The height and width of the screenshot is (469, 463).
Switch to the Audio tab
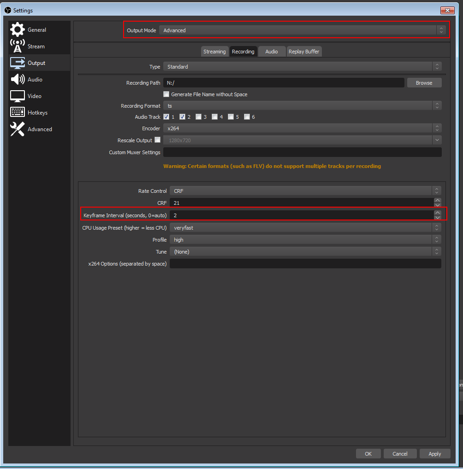[x=272, y=52]
